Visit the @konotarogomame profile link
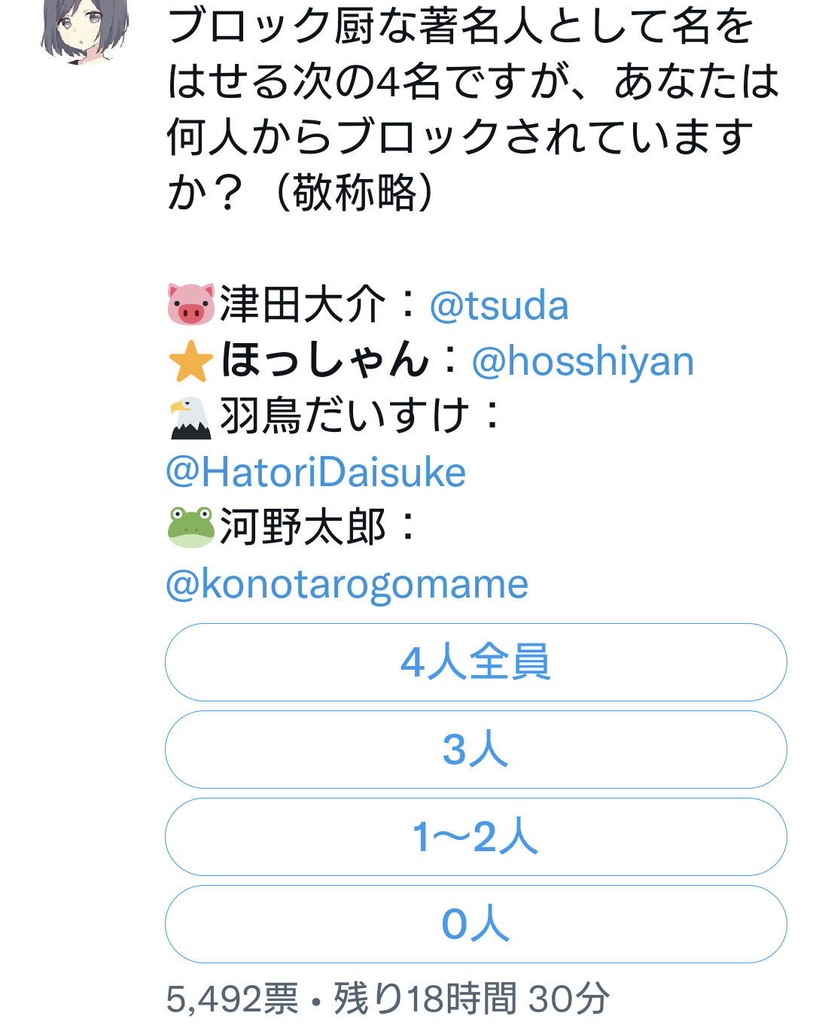Screen dimensions: 813x1028 (x=347, y=584)
